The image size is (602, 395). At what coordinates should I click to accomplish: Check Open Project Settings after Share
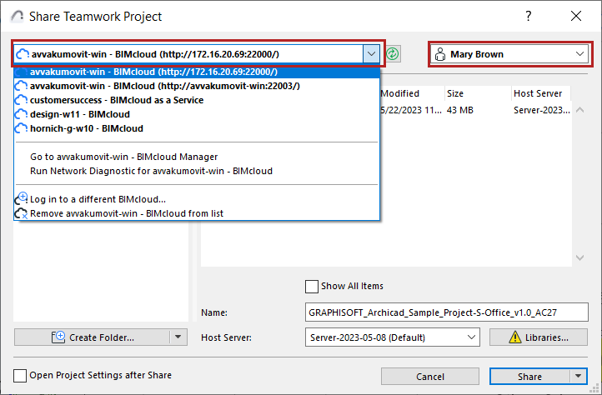click(x=20, y=376)
